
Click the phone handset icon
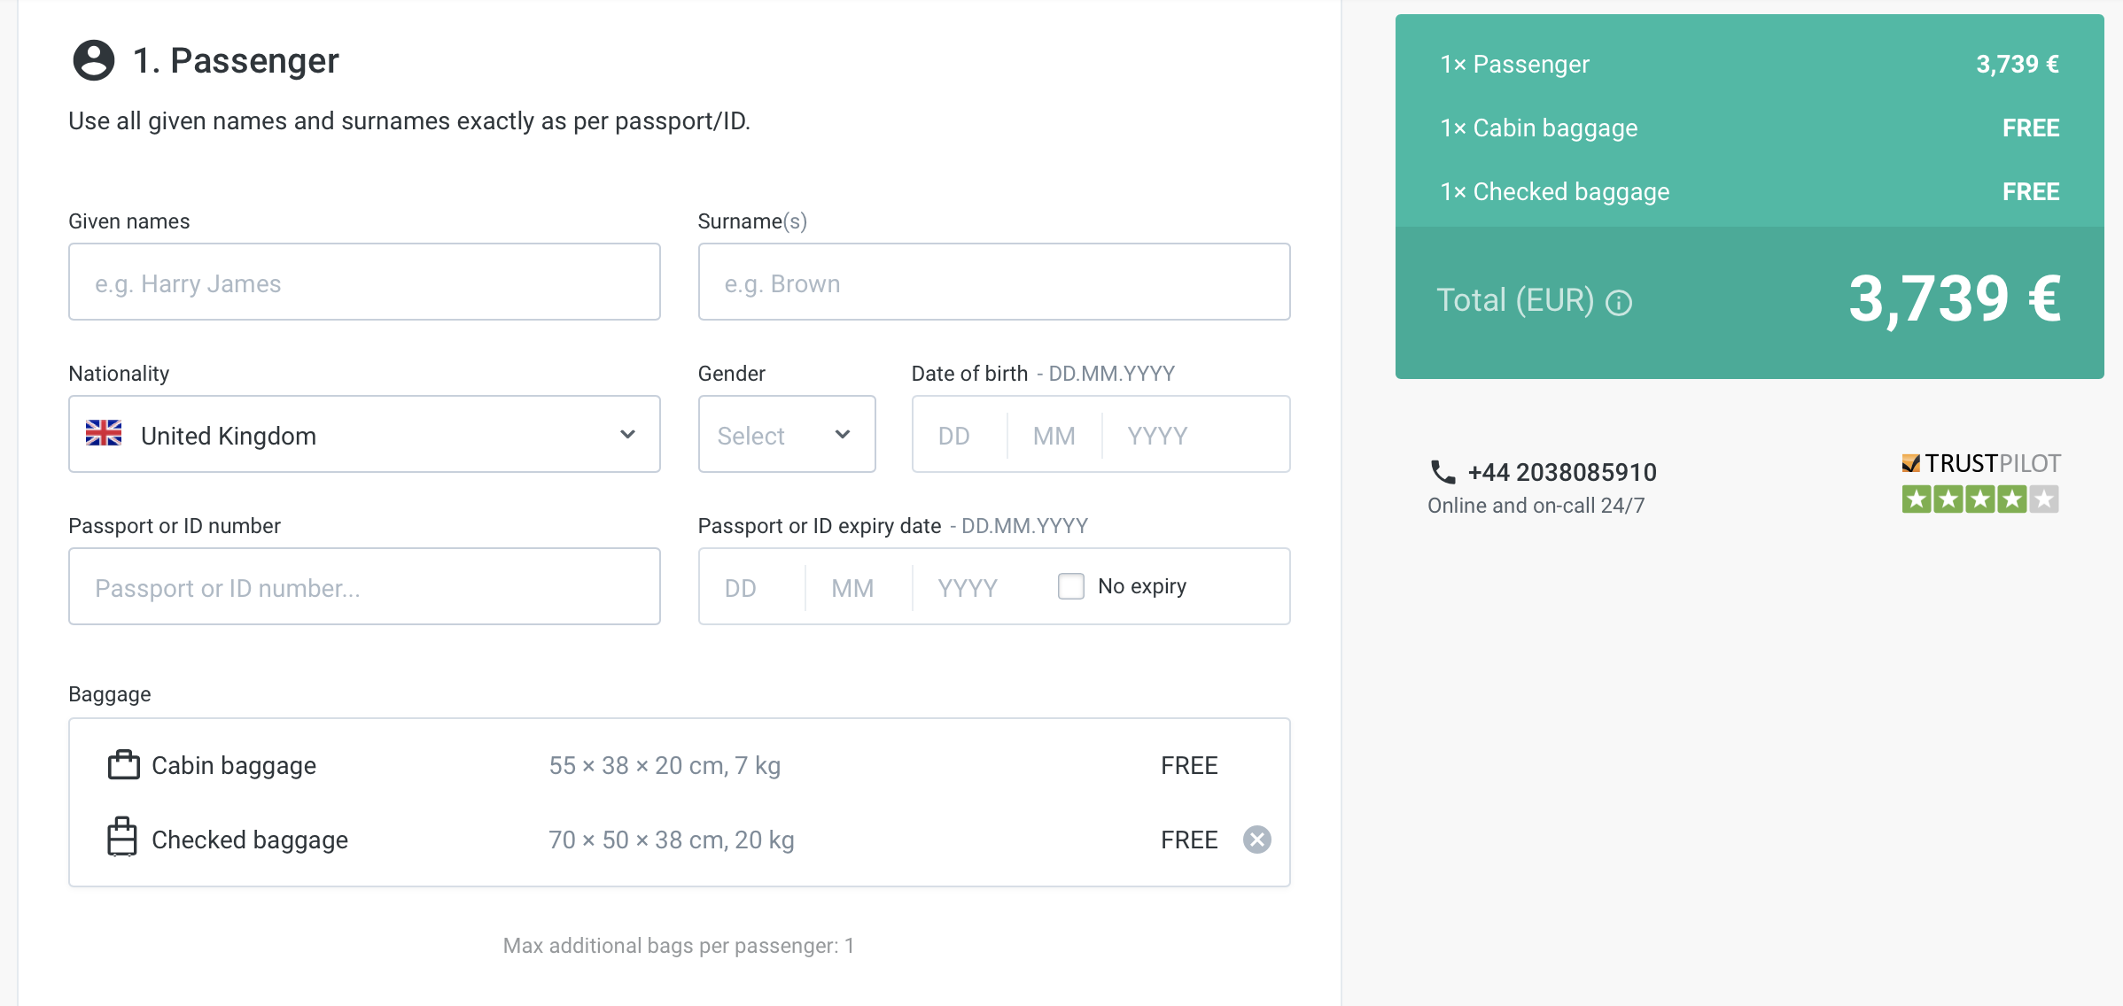click(x=1443, y=472)
